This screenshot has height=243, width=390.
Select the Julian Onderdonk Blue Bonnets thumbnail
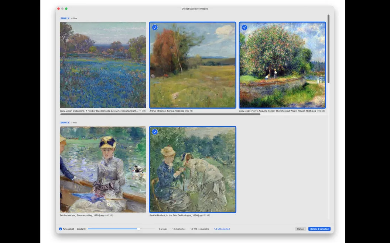click(x=103, y=65)
